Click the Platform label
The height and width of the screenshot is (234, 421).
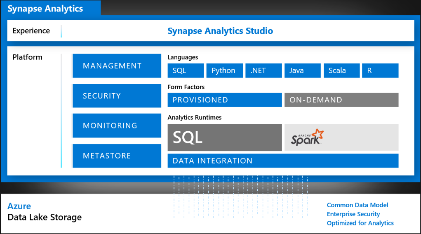(27, 57)
